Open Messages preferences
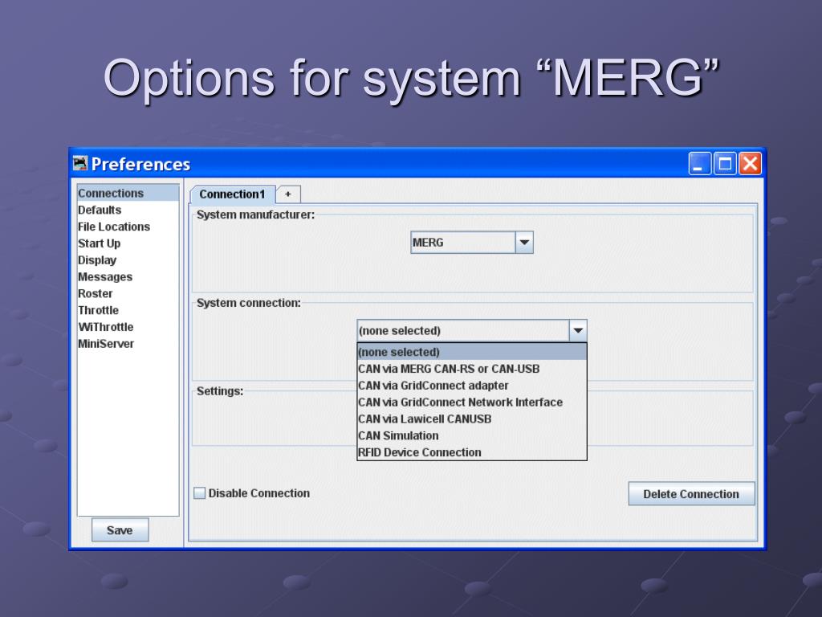This screenshot has height=617, width=822. 128,277
